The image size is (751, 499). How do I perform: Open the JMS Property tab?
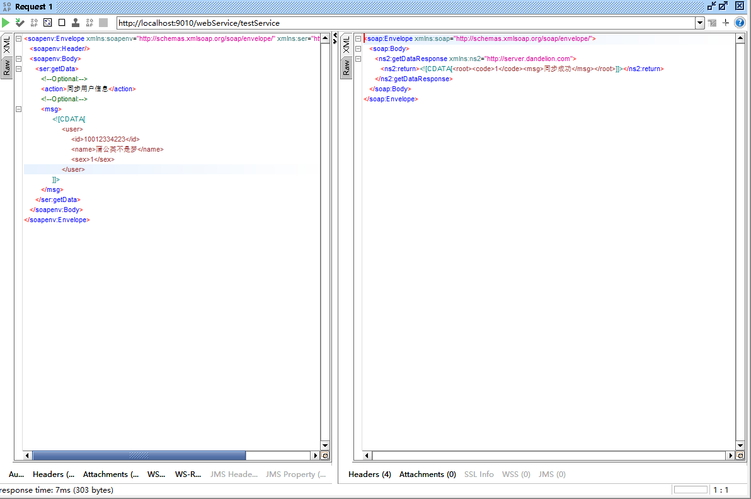295,474
